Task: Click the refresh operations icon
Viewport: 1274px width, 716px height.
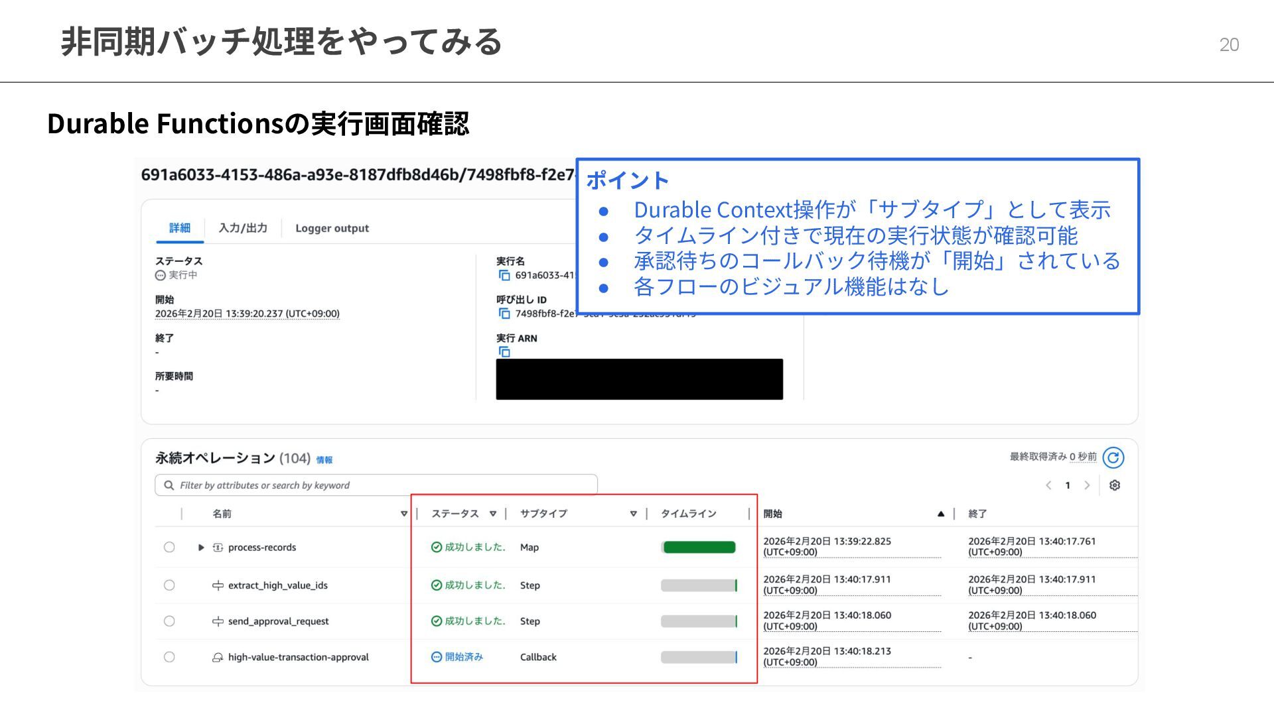Action: (1113, 457)
